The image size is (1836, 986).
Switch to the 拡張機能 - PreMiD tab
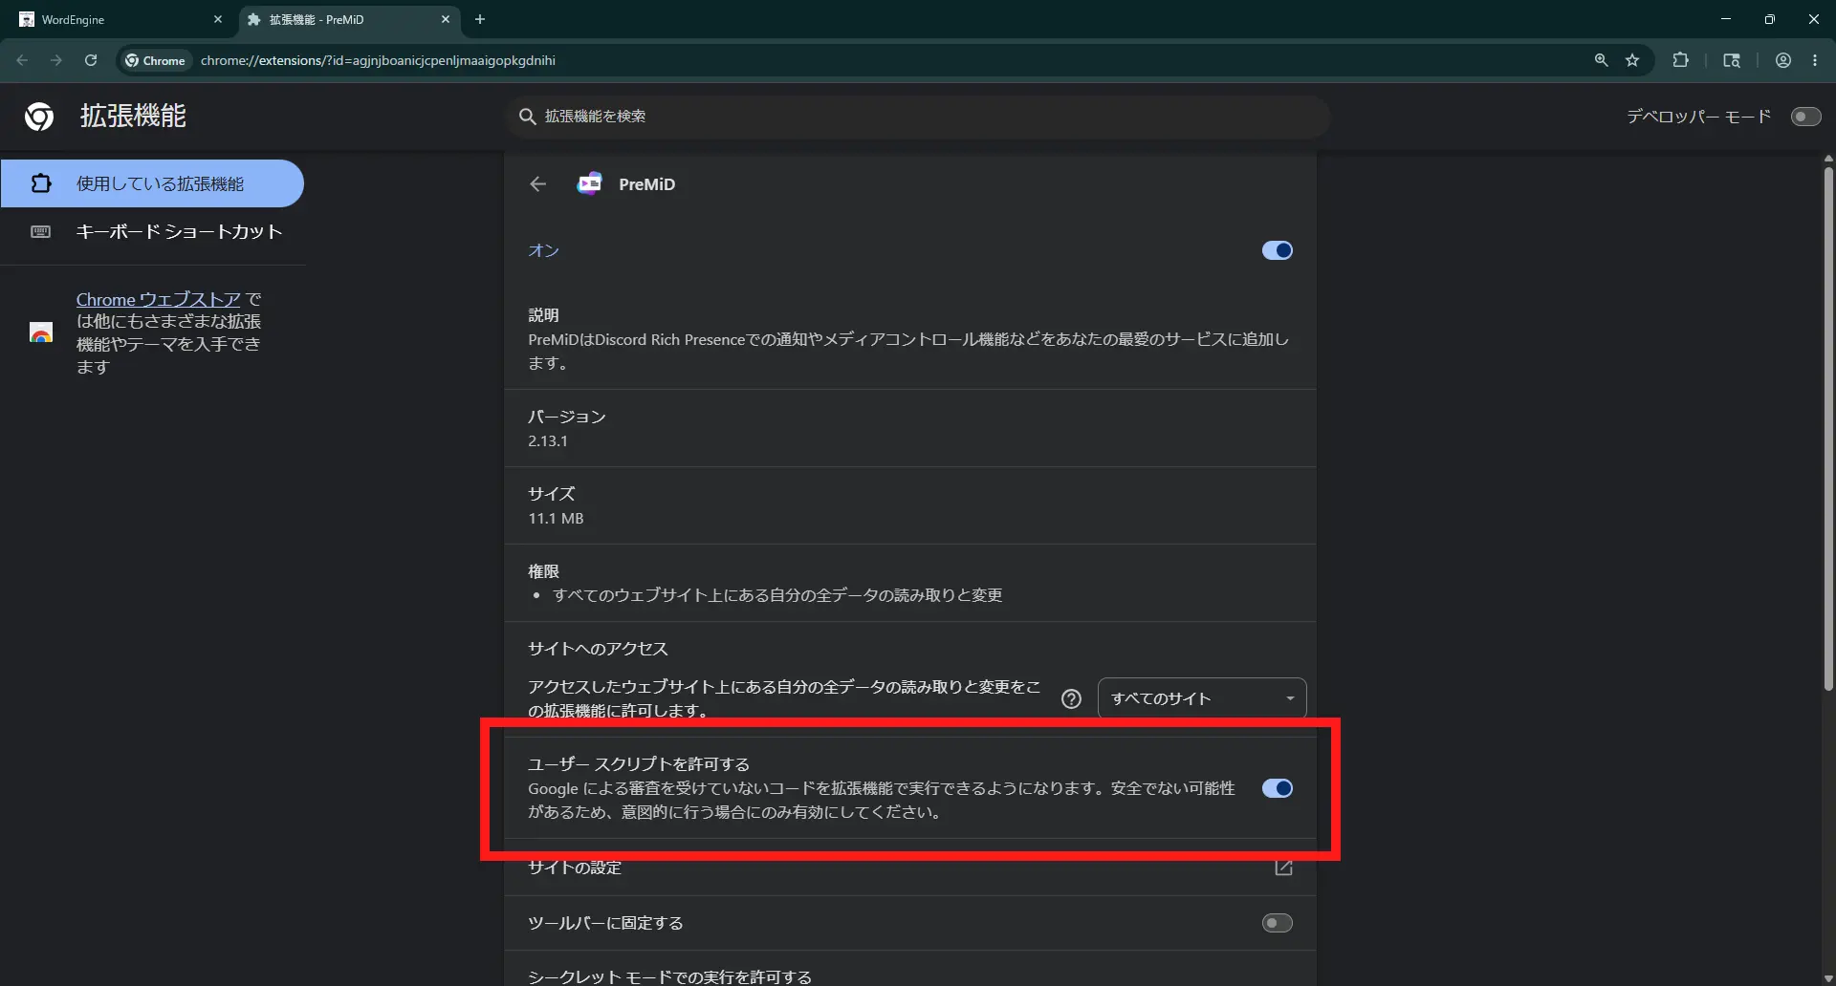349,19
